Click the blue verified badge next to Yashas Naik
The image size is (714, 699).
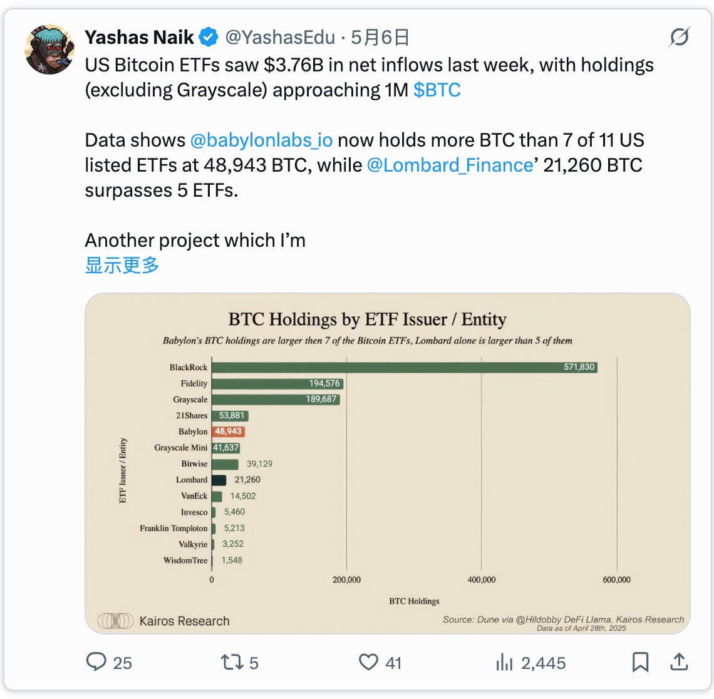pyautogui.click(x=209, y=37)
